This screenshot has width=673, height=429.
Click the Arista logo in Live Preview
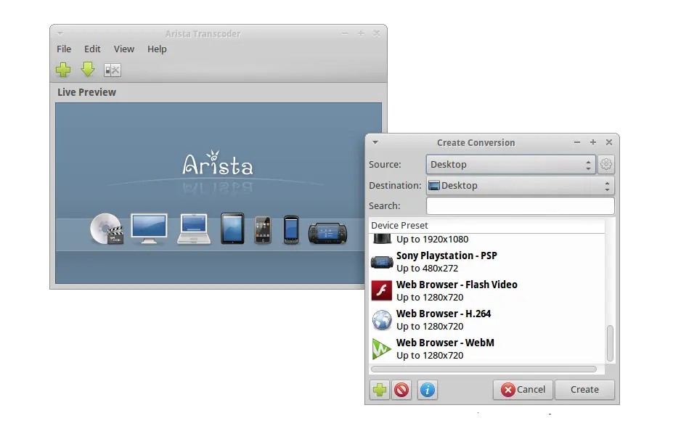(218, 163)
